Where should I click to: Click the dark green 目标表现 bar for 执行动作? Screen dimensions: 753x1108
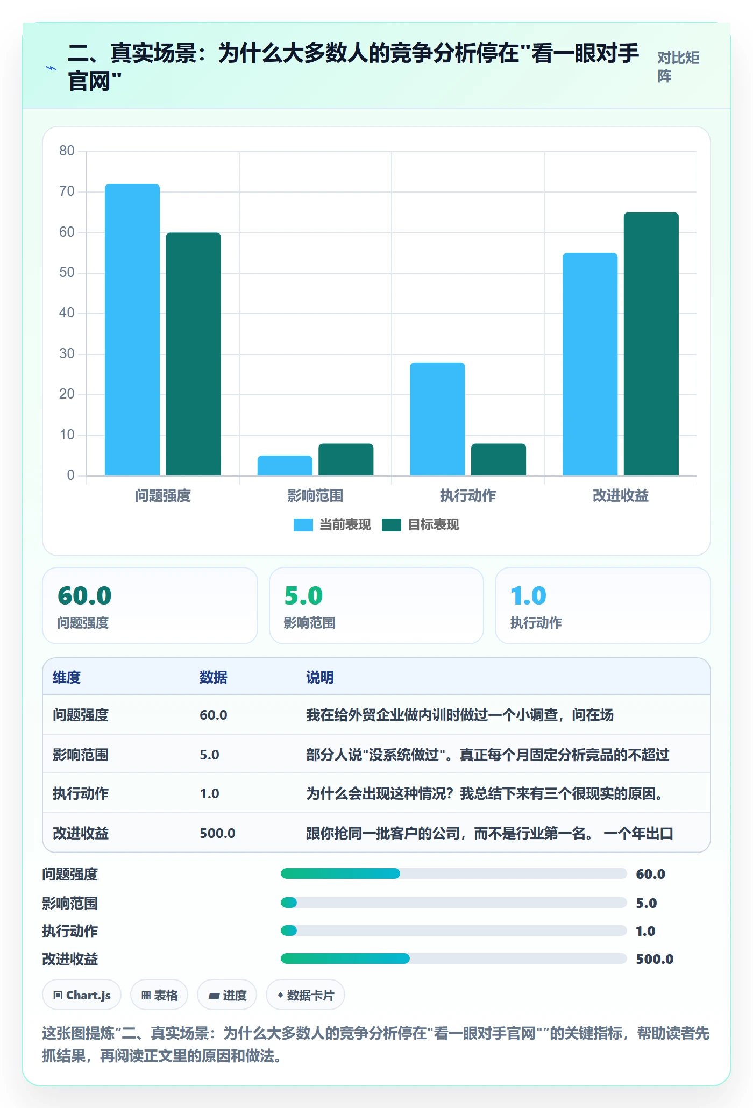click(499, 459)
